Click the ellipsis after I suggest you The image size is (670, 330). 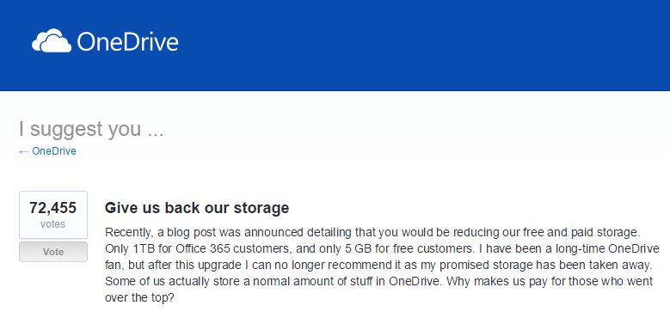[156, 130]
